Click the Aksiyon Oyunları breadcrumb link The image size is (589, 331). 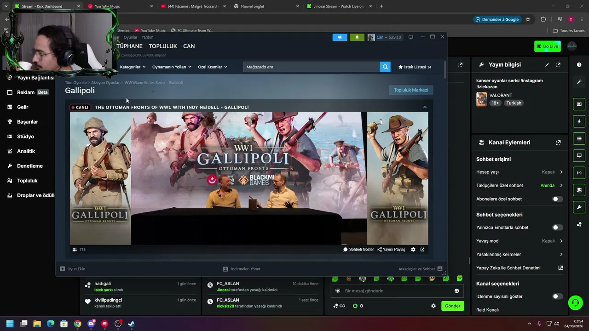point(106,83)
